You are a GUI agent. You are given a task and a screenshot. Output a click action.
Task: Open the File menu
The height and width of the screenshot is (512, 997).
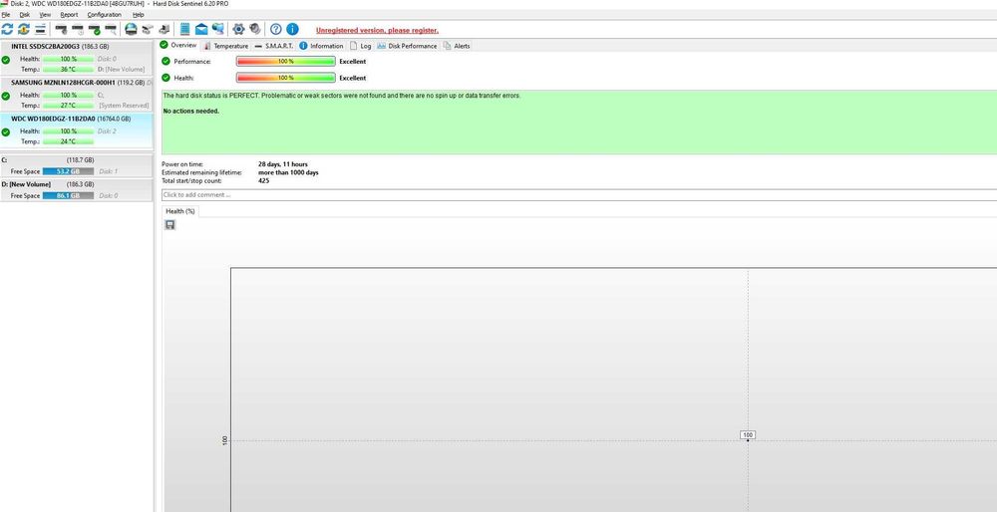click(x=6, y=14)
